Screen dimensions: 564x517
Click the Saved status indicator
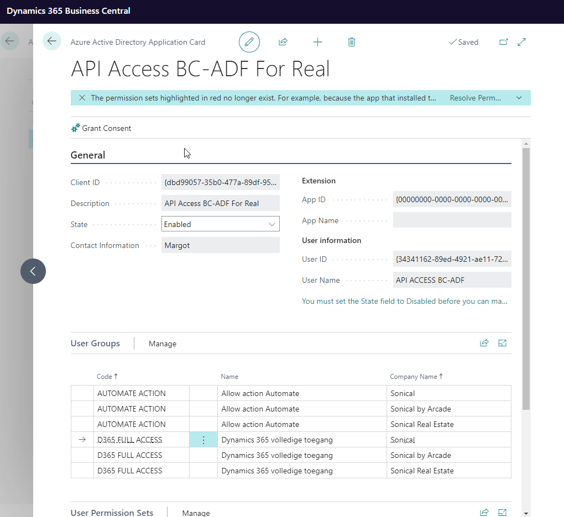click(464, 42)
